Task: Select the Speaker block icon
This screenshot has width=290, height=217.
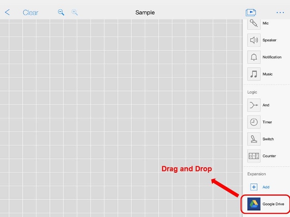Action: [x=254, y=40]
